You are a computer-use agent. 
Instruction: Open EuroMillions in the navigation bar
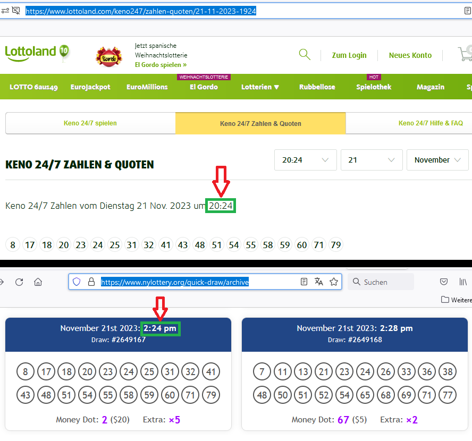pyautogui.click(x=147, y=87)
